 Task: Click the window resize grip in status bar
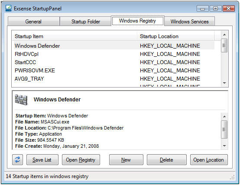232,177
